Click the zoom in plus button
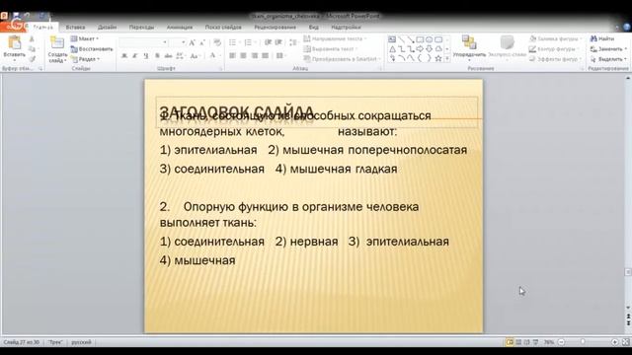The image size is (632, 355). [x=614, y=342]
